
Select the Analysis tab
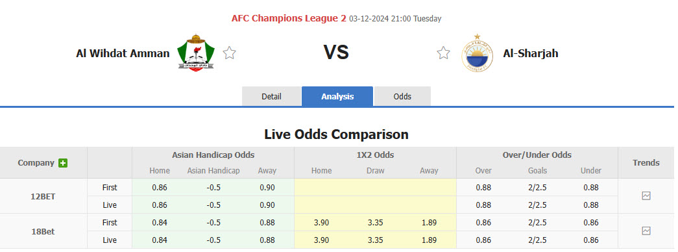point(337,96)
